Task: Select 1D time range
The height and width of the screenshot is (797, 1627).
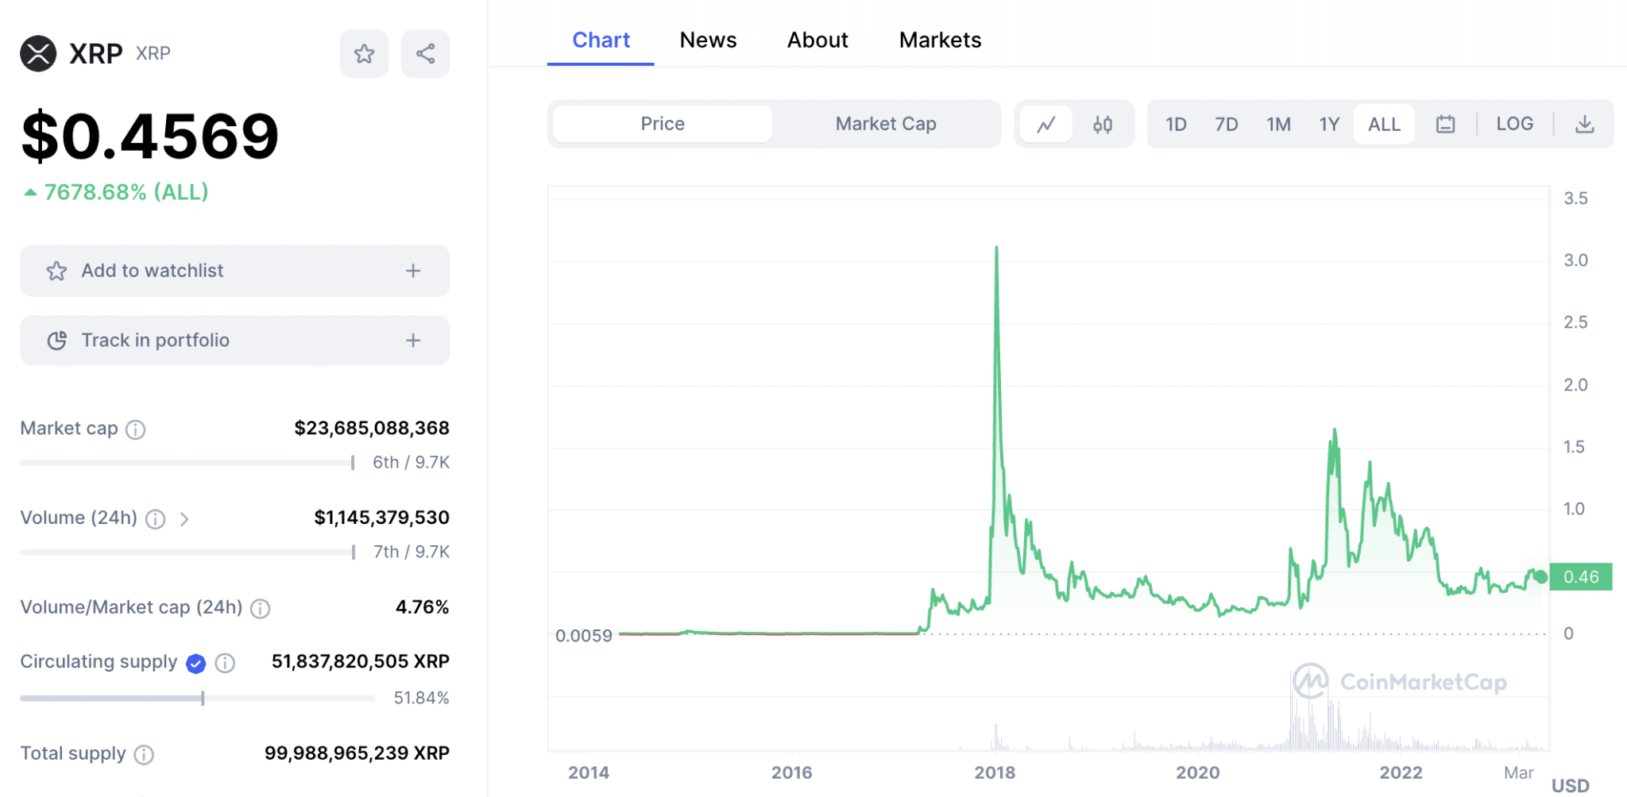Action: [x=1176, y=124]
